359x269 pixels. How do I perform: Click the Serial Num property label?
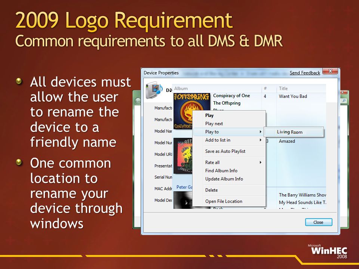[163, 177]
